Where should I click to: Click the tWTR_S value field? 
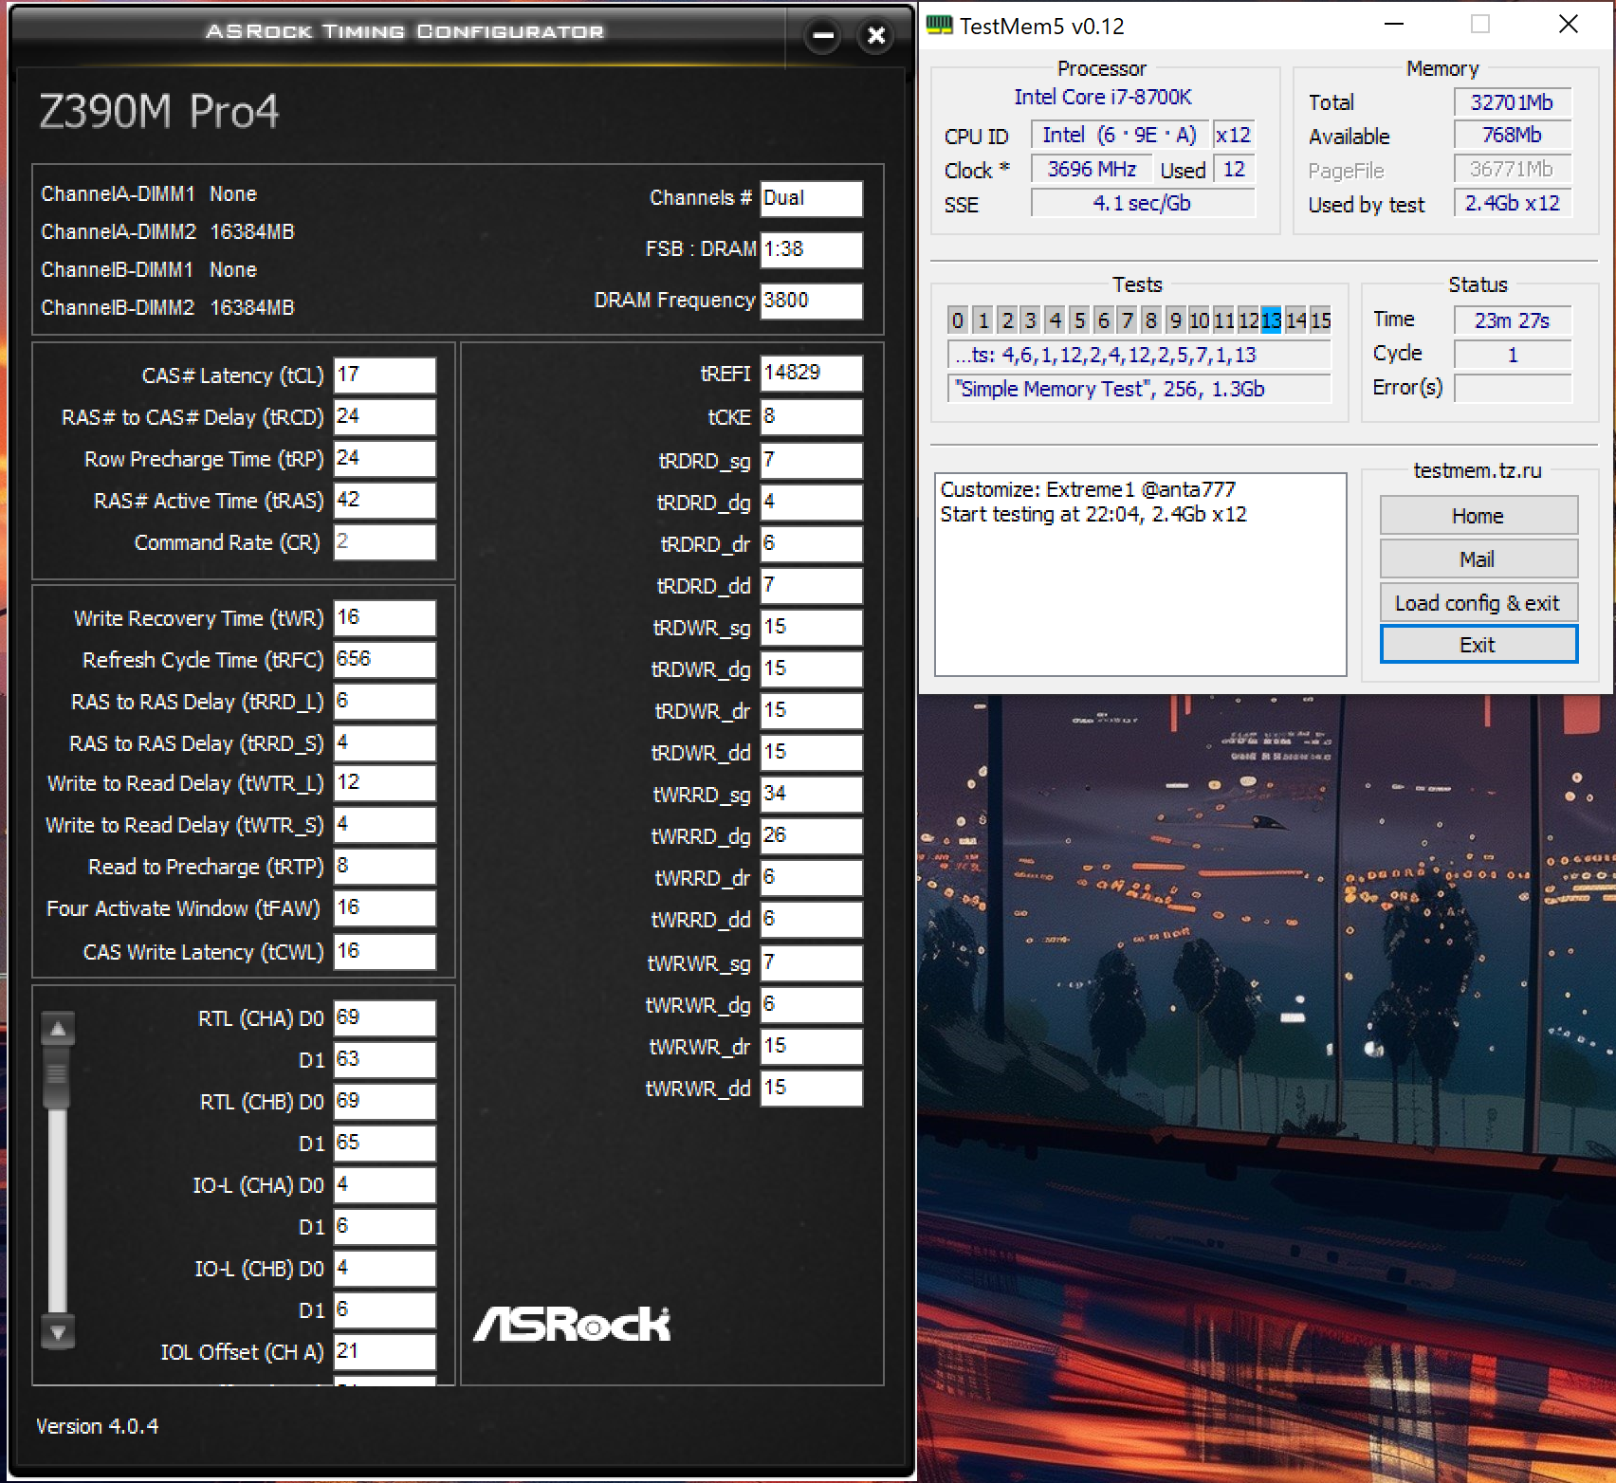(385, 824)
